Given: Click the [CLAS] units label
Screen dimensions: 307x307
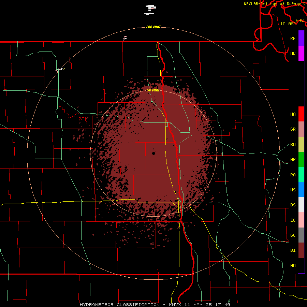Looking at the screenshot, I should 288,24.
